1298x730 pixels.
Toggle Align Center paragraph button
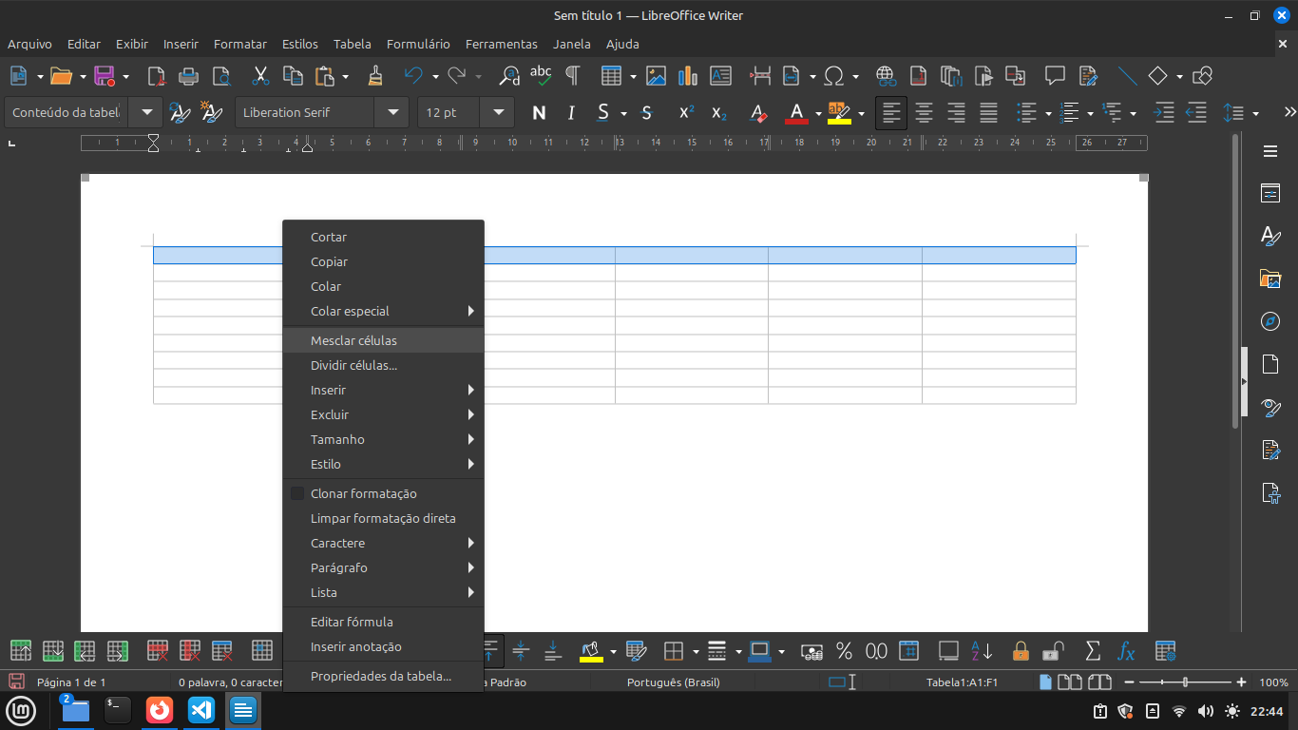point(924,113)
